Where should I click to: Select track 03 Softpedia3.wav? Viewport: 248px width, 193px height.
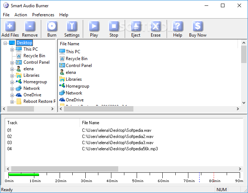[124, 143]
